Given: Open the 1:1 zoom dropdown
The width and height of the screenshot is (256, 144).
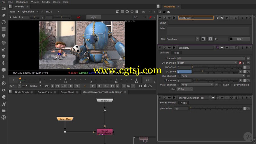Looking at the screenshot, I should click(146, 12).
